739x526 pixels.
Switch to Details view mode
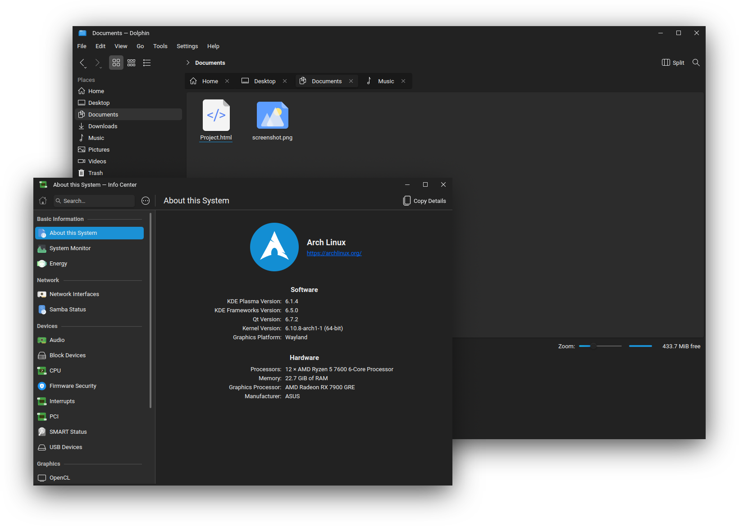pyautogui.click(x=147, y=63)
